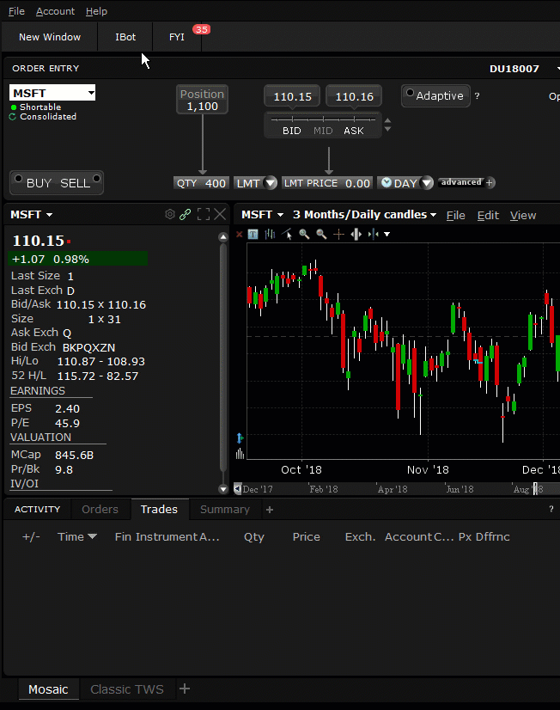Open the Account menu
The width and height of the screenshot is (560, 710).
click(x=55, y=11)
